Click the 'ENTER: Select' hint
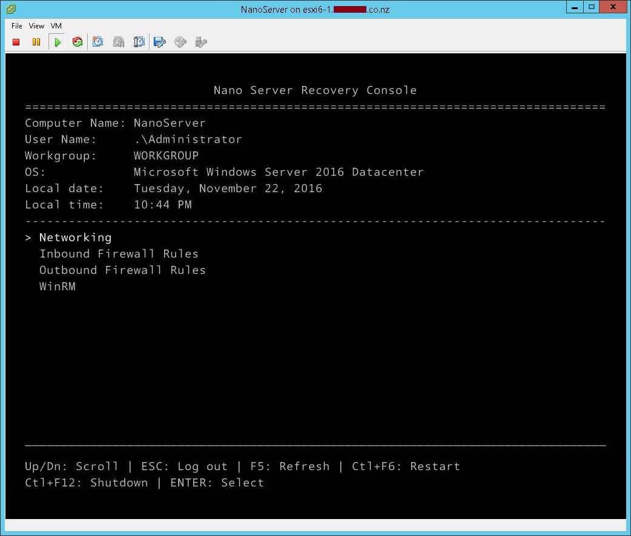The height and width of the screenshot is (536, 631). pos(217,483)
